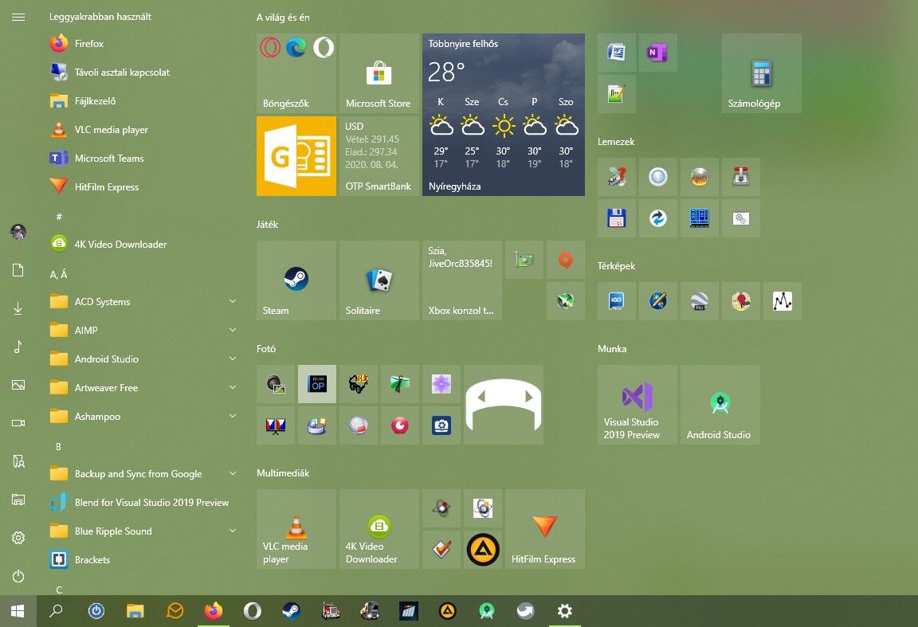Open the Visual Studio 2019 Preview tile
This screenshot has width=918, height=627.
coord(637,405)
